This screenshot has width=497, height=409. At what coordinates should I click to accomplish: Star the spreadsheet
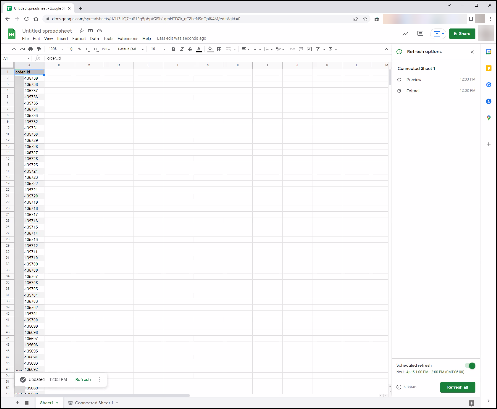click(82, 31)
